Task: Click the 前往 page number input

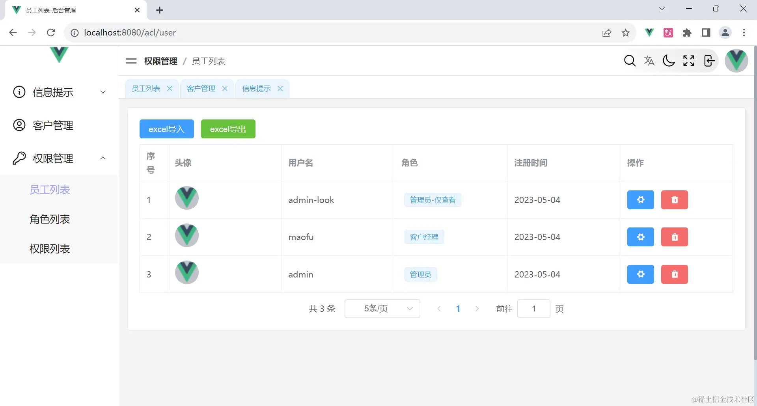Action: pyautogui.click(x=533, y=309)
